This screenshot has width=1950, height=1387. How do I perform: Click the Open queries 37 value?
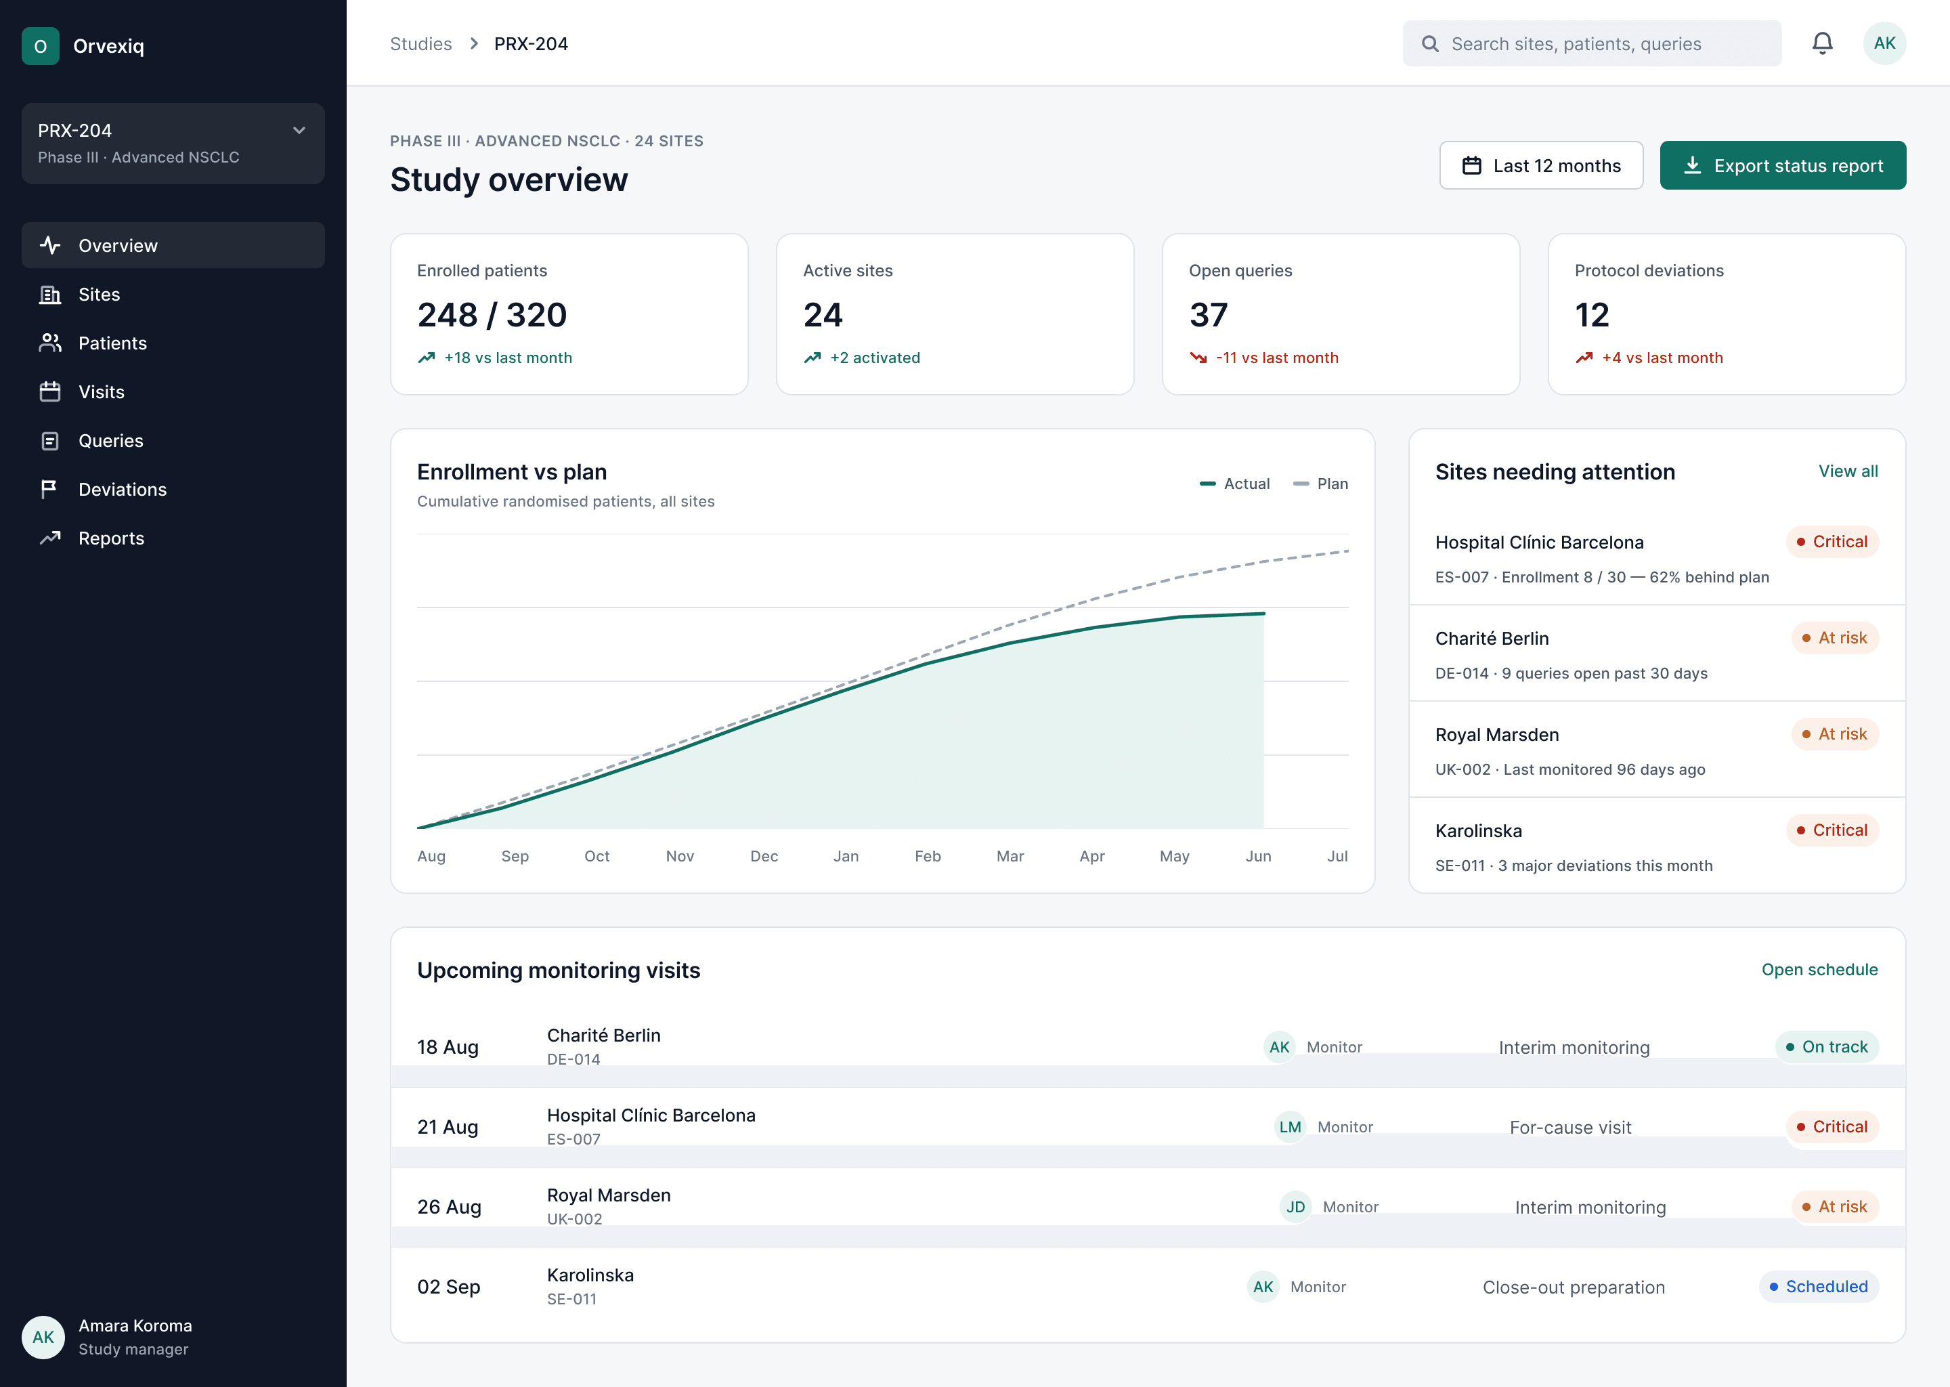point(1208,315)
